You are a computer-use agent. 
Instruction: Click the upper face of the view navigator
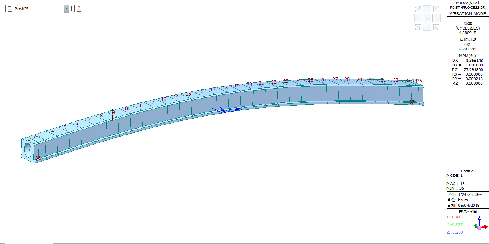click(427, 9)
